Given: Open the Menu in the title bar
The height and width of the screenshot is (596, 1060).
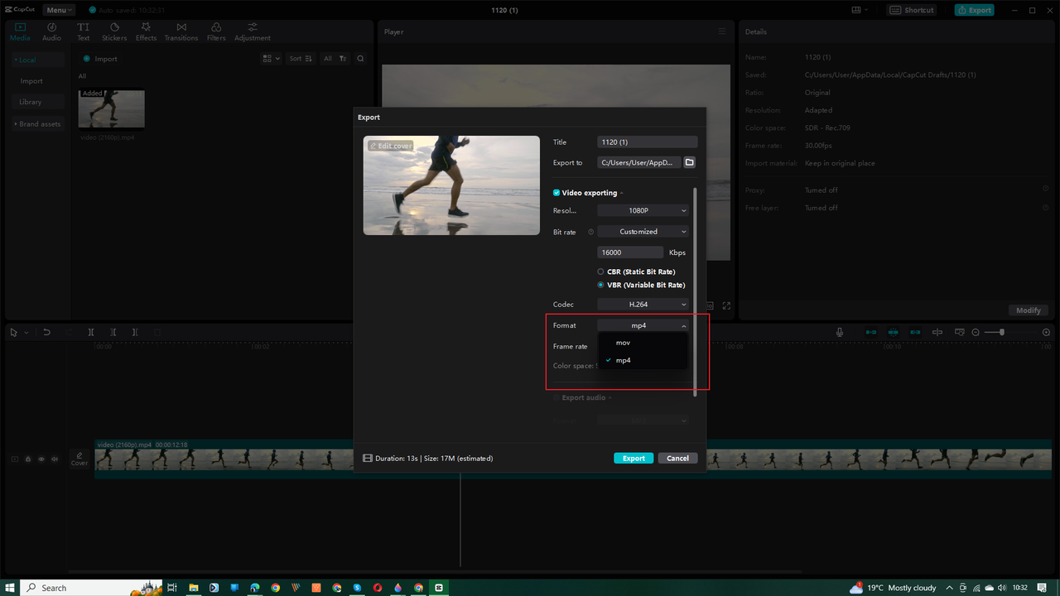Looking at the screenshot, I should click(x=58, y=9).
